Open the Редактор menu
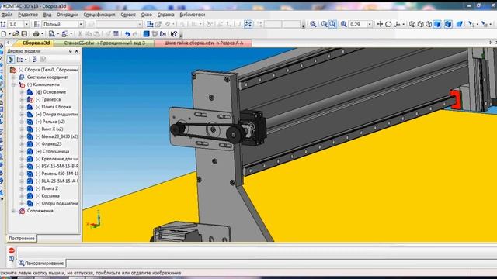The image size is (497, 279). tap(28, 15)
